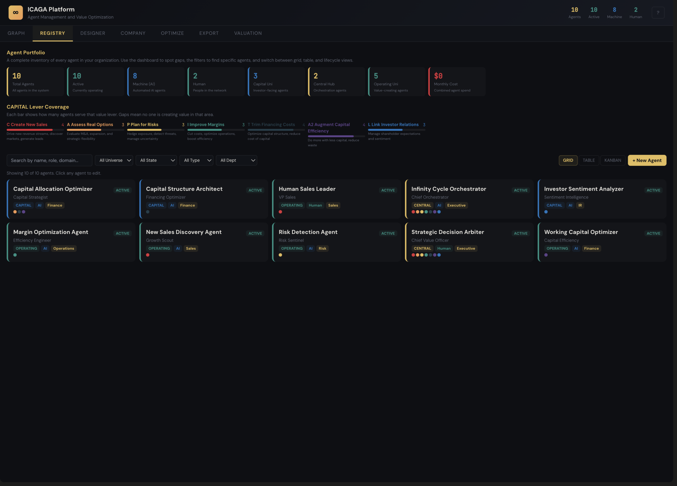Go to the Designer tab

[x=93, y=33]
